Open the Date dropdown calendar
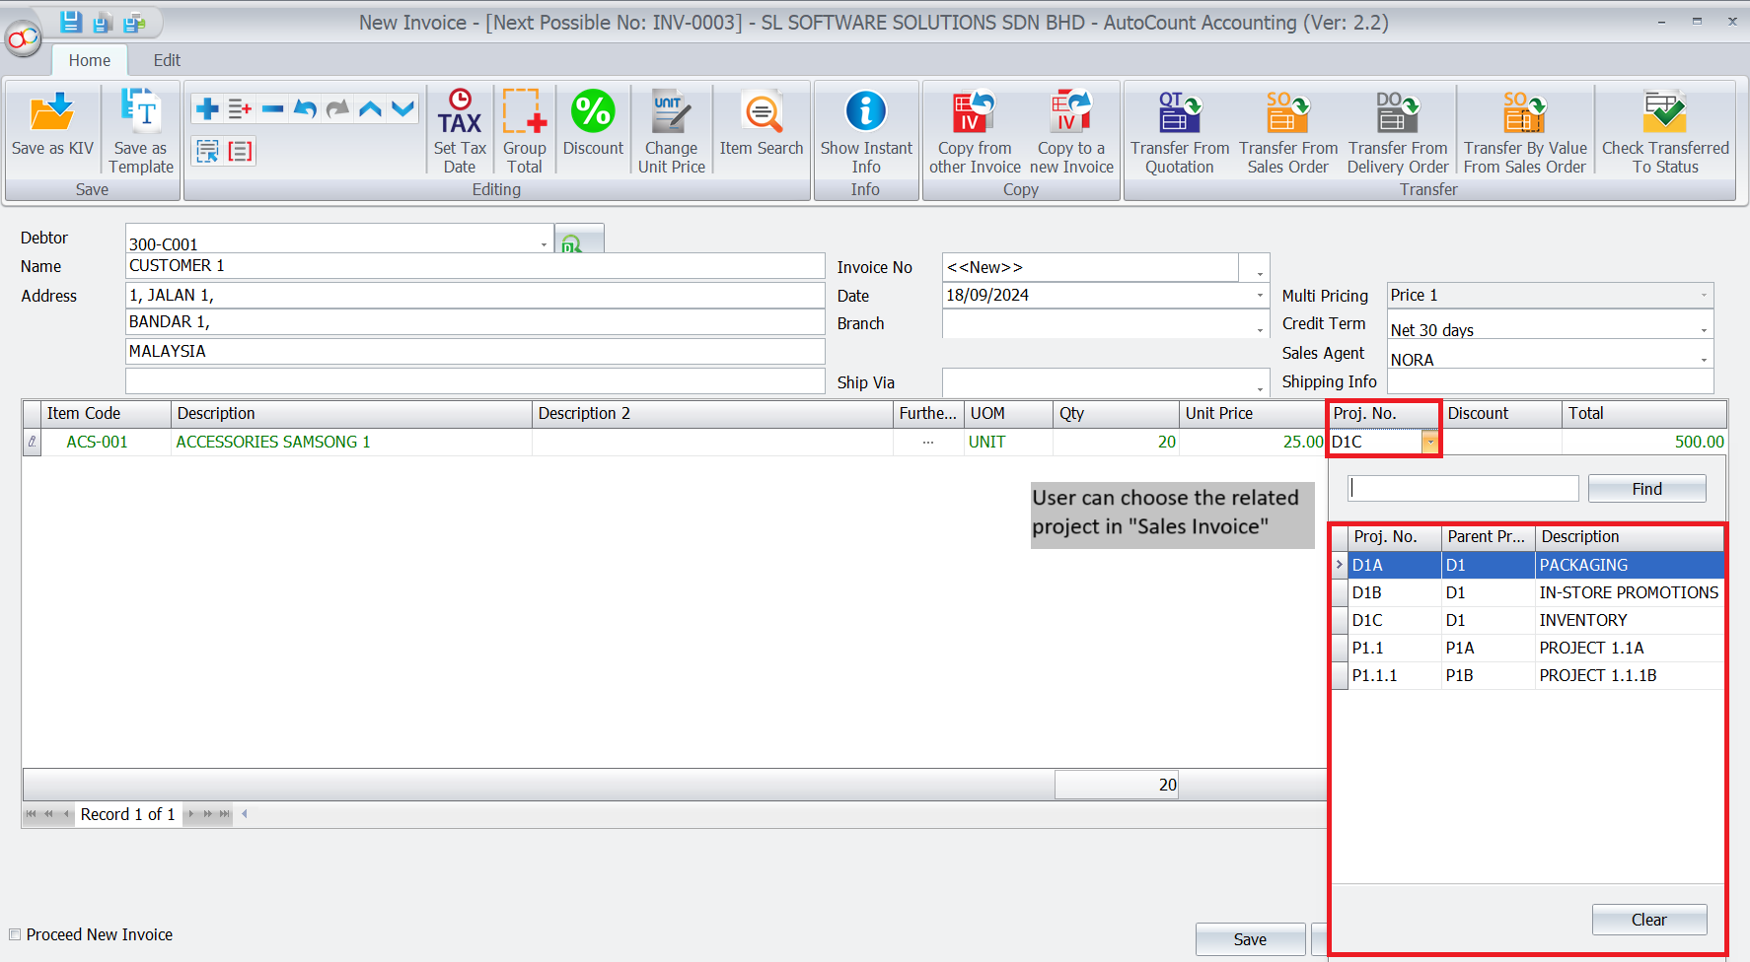This screenshot has width=1750, height=962. [x=1260, y=296]
